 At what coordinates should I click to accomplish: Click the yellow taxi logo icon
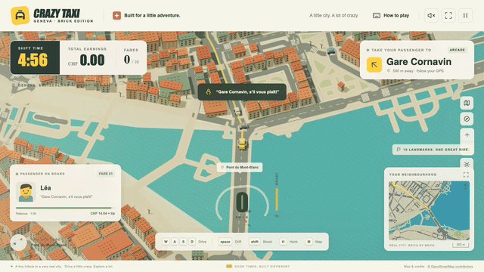click(20, 15)
